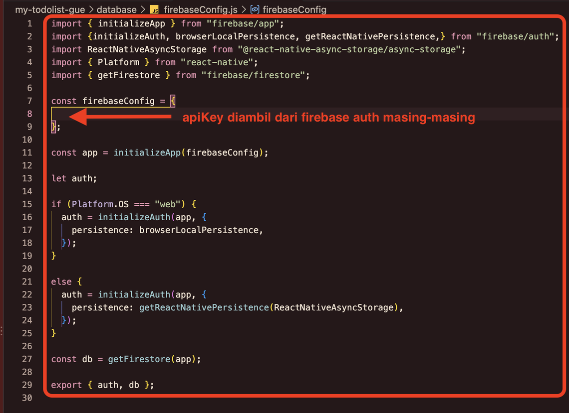Click Platform.OS on line 15
The width and height of the screenshot is (569, 413).
click(x=100, y=204)
